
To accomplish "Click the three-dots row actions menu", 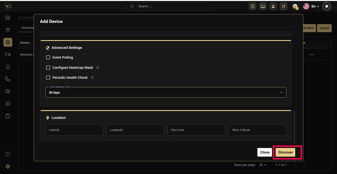I will click(x=312, y=55).
